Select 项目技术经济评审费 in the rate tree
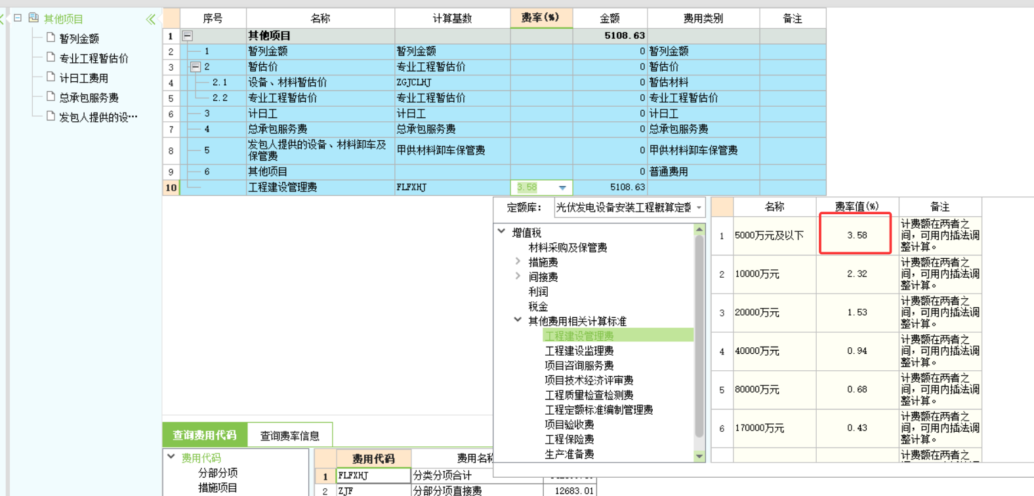This screenshot has height=496, width=1034. point(589,380)
